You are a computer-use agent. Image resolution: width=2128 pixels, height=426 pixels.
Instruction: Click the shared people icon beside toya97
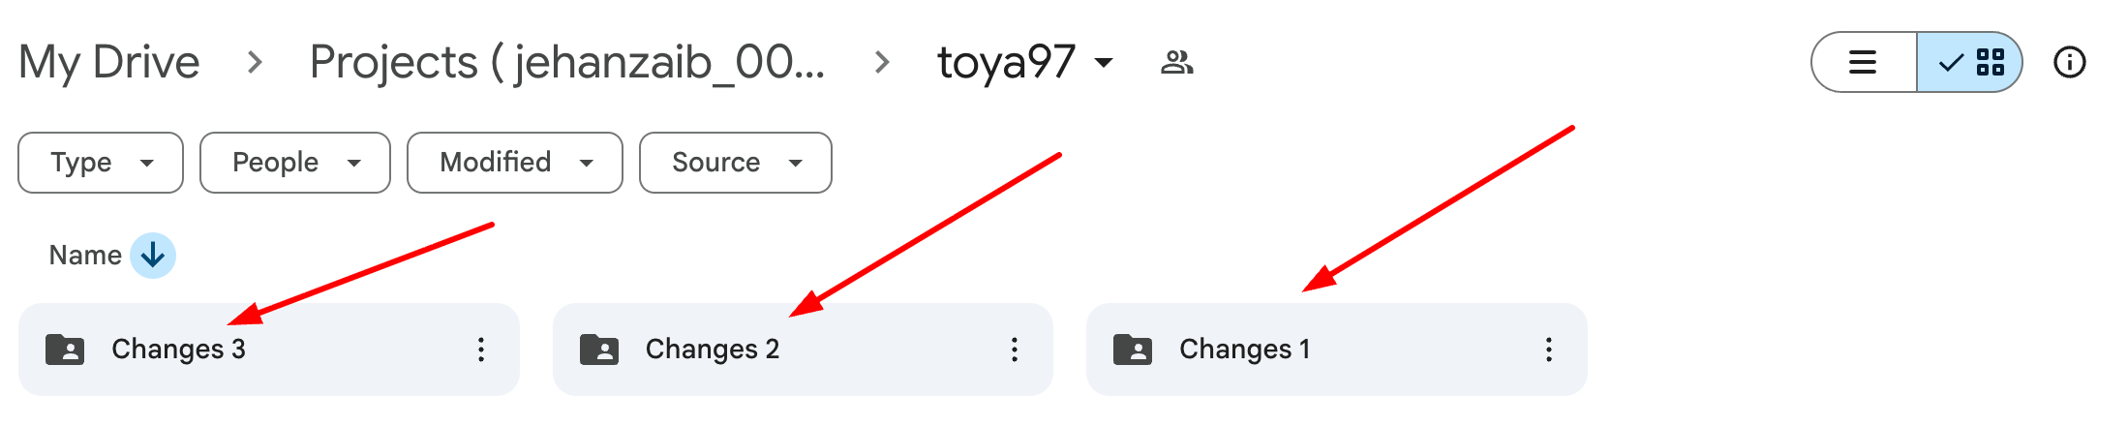(x=1176, y=63)
